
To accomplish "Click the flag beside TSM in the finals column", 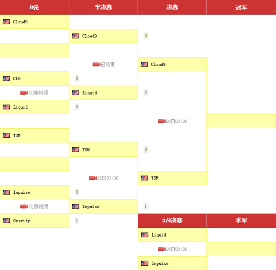I will 144,178.
